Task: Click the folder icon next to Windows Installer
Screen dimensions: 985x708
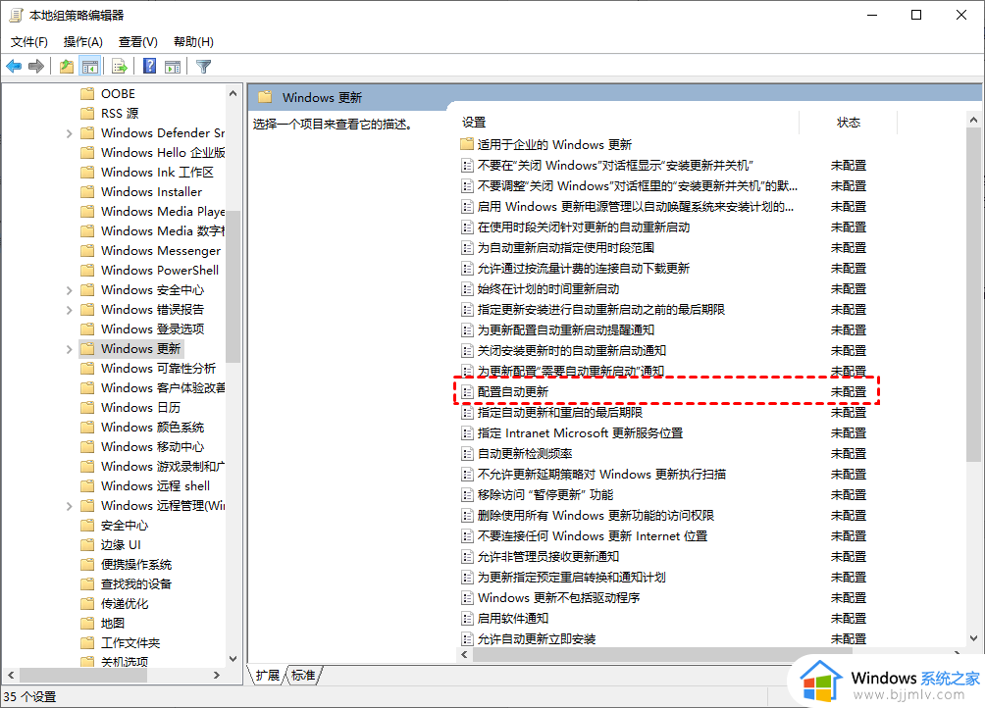Action: tap(88, 191)
